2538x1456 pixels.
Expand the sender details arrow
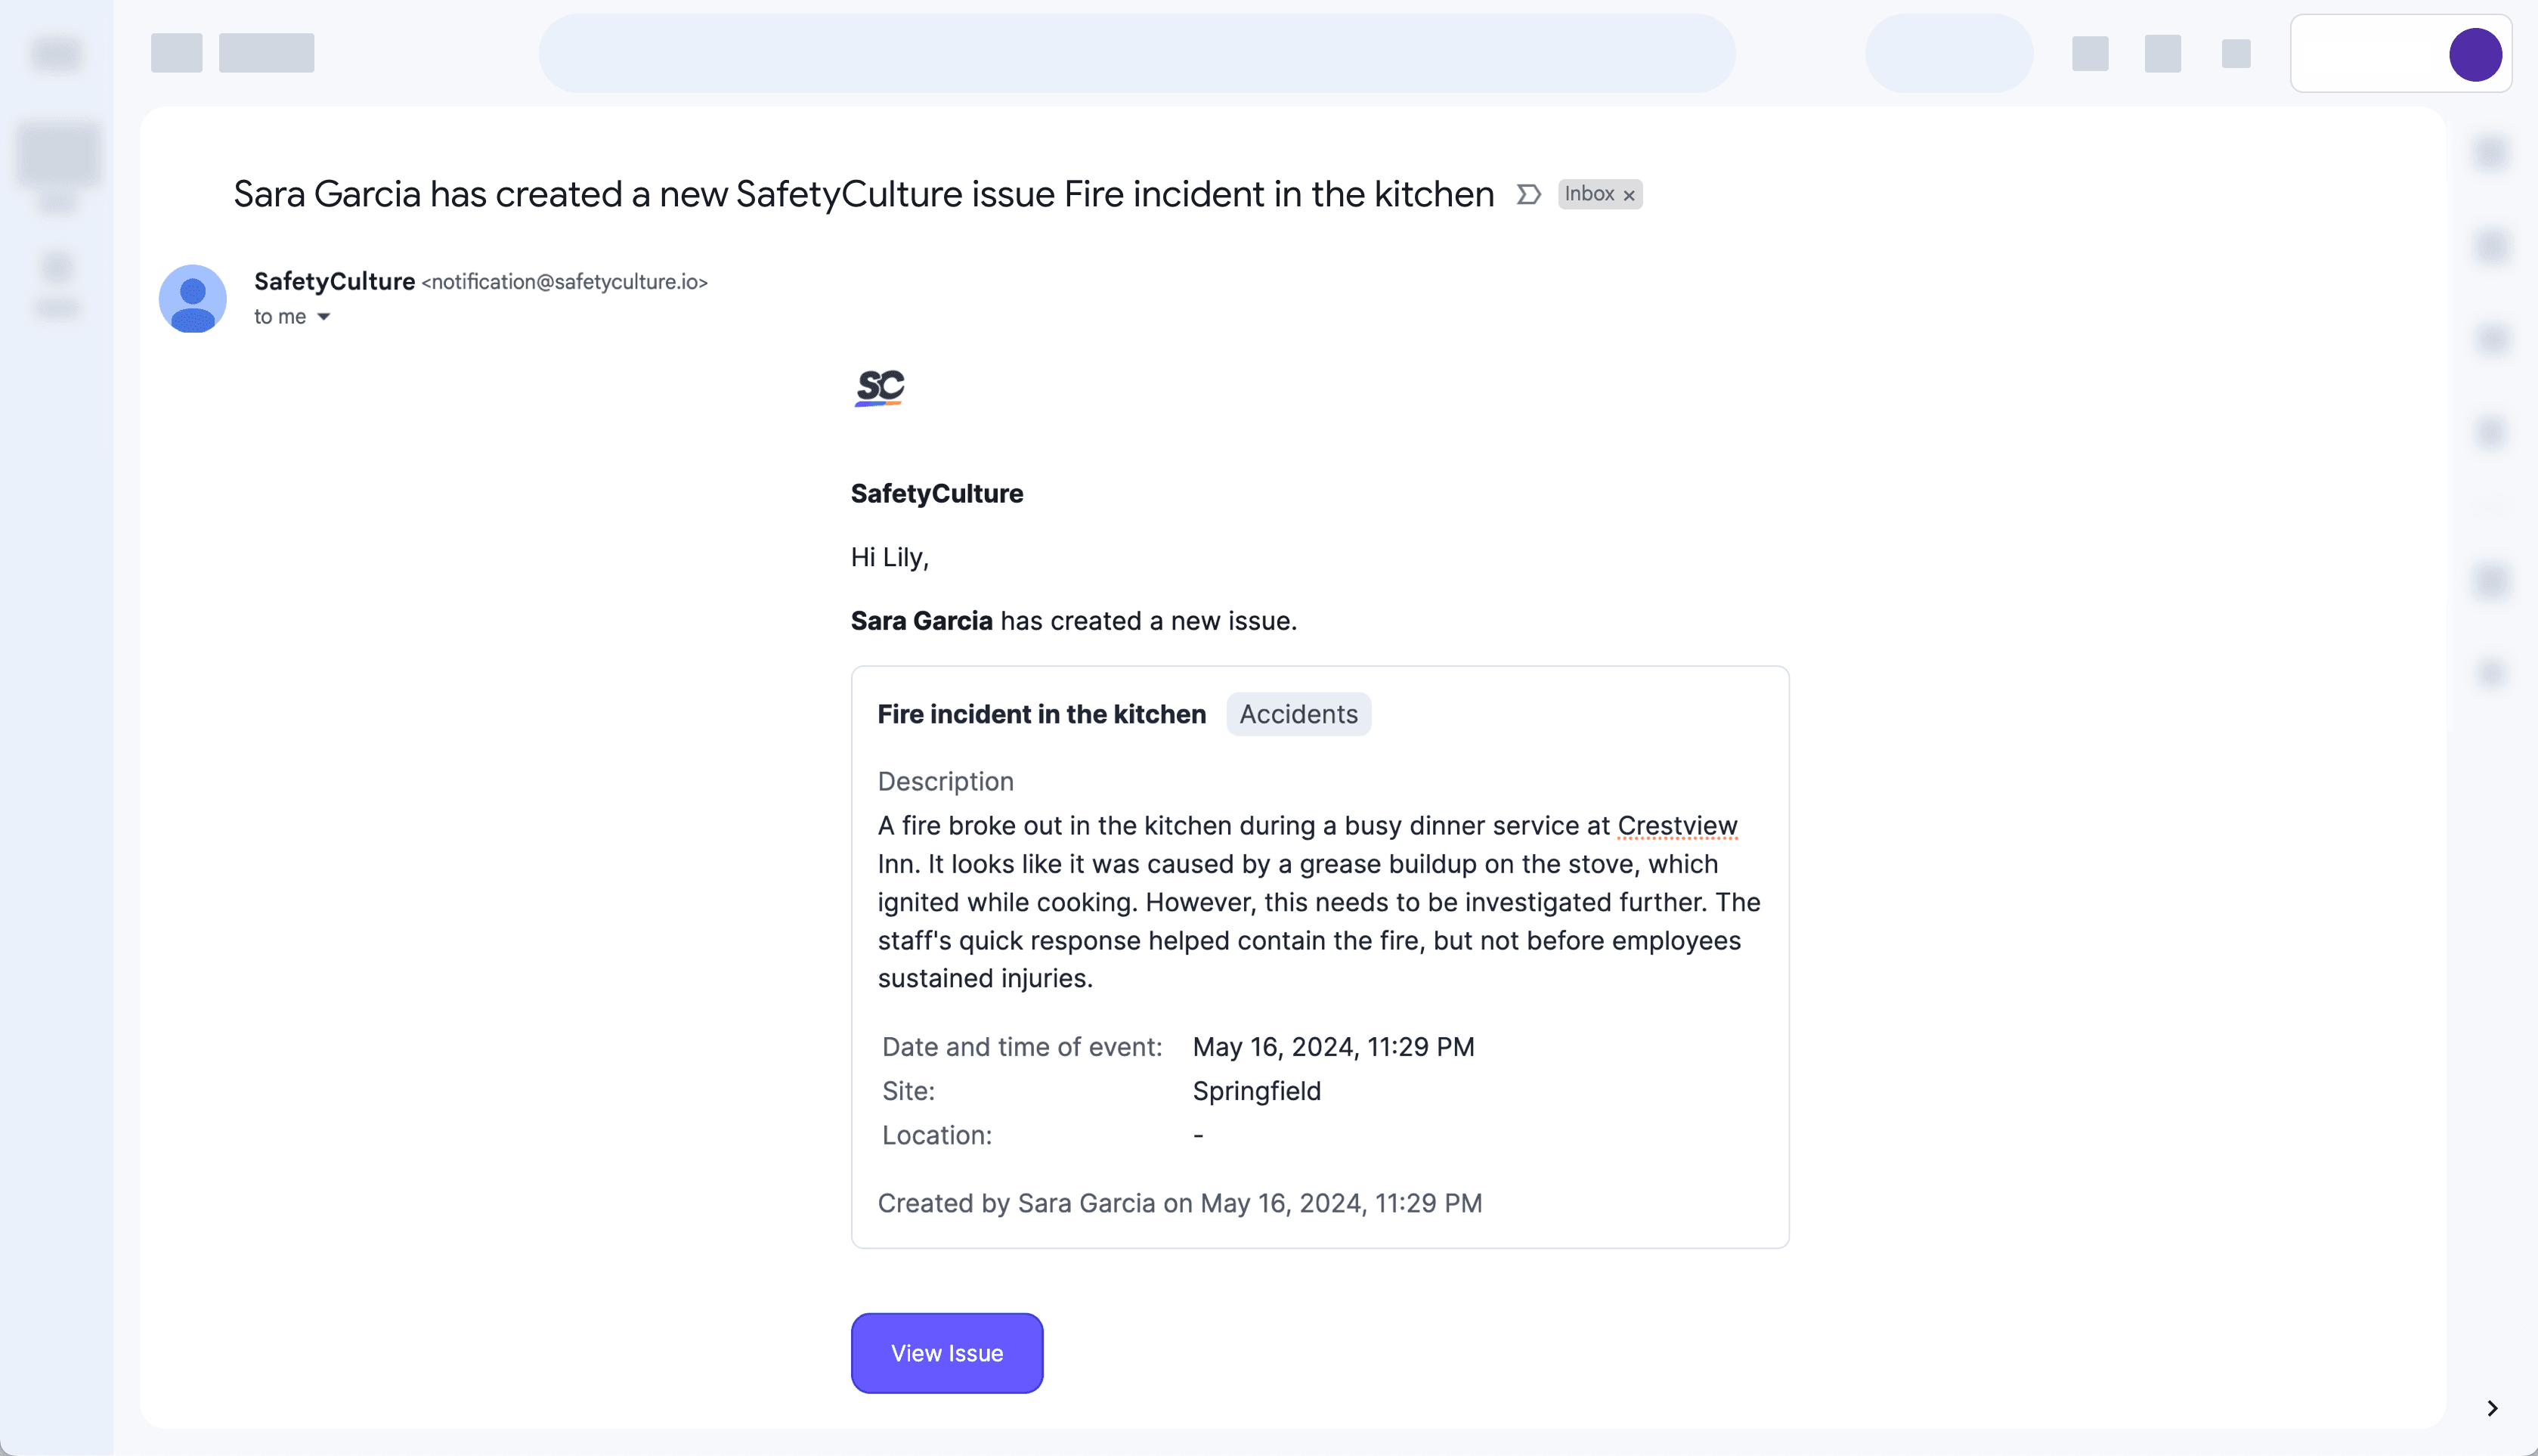pyautogui.click(x=324, y=316)
